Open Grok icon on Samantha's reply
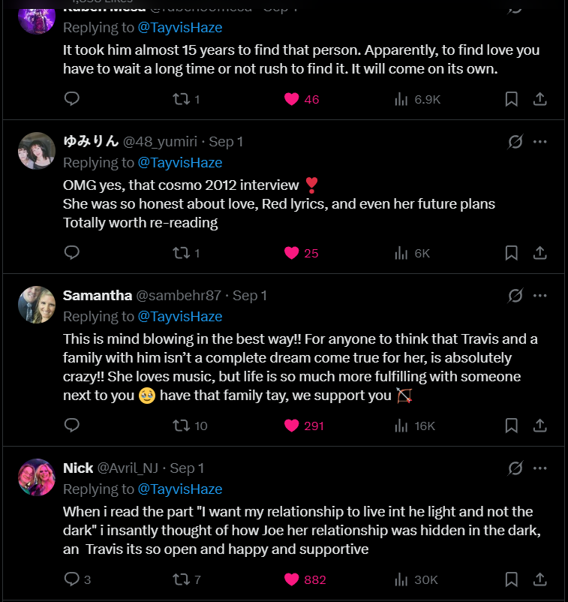The image size is (568, 602). [515, 295]
